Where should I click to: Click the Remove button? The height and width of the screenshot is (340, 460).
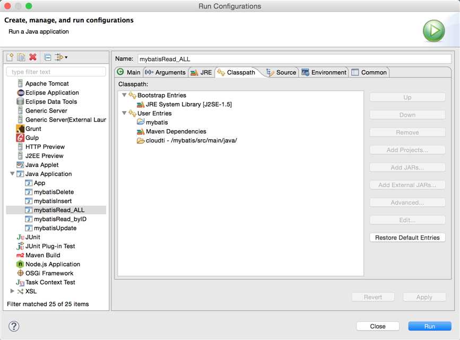(x=407, y=132)
